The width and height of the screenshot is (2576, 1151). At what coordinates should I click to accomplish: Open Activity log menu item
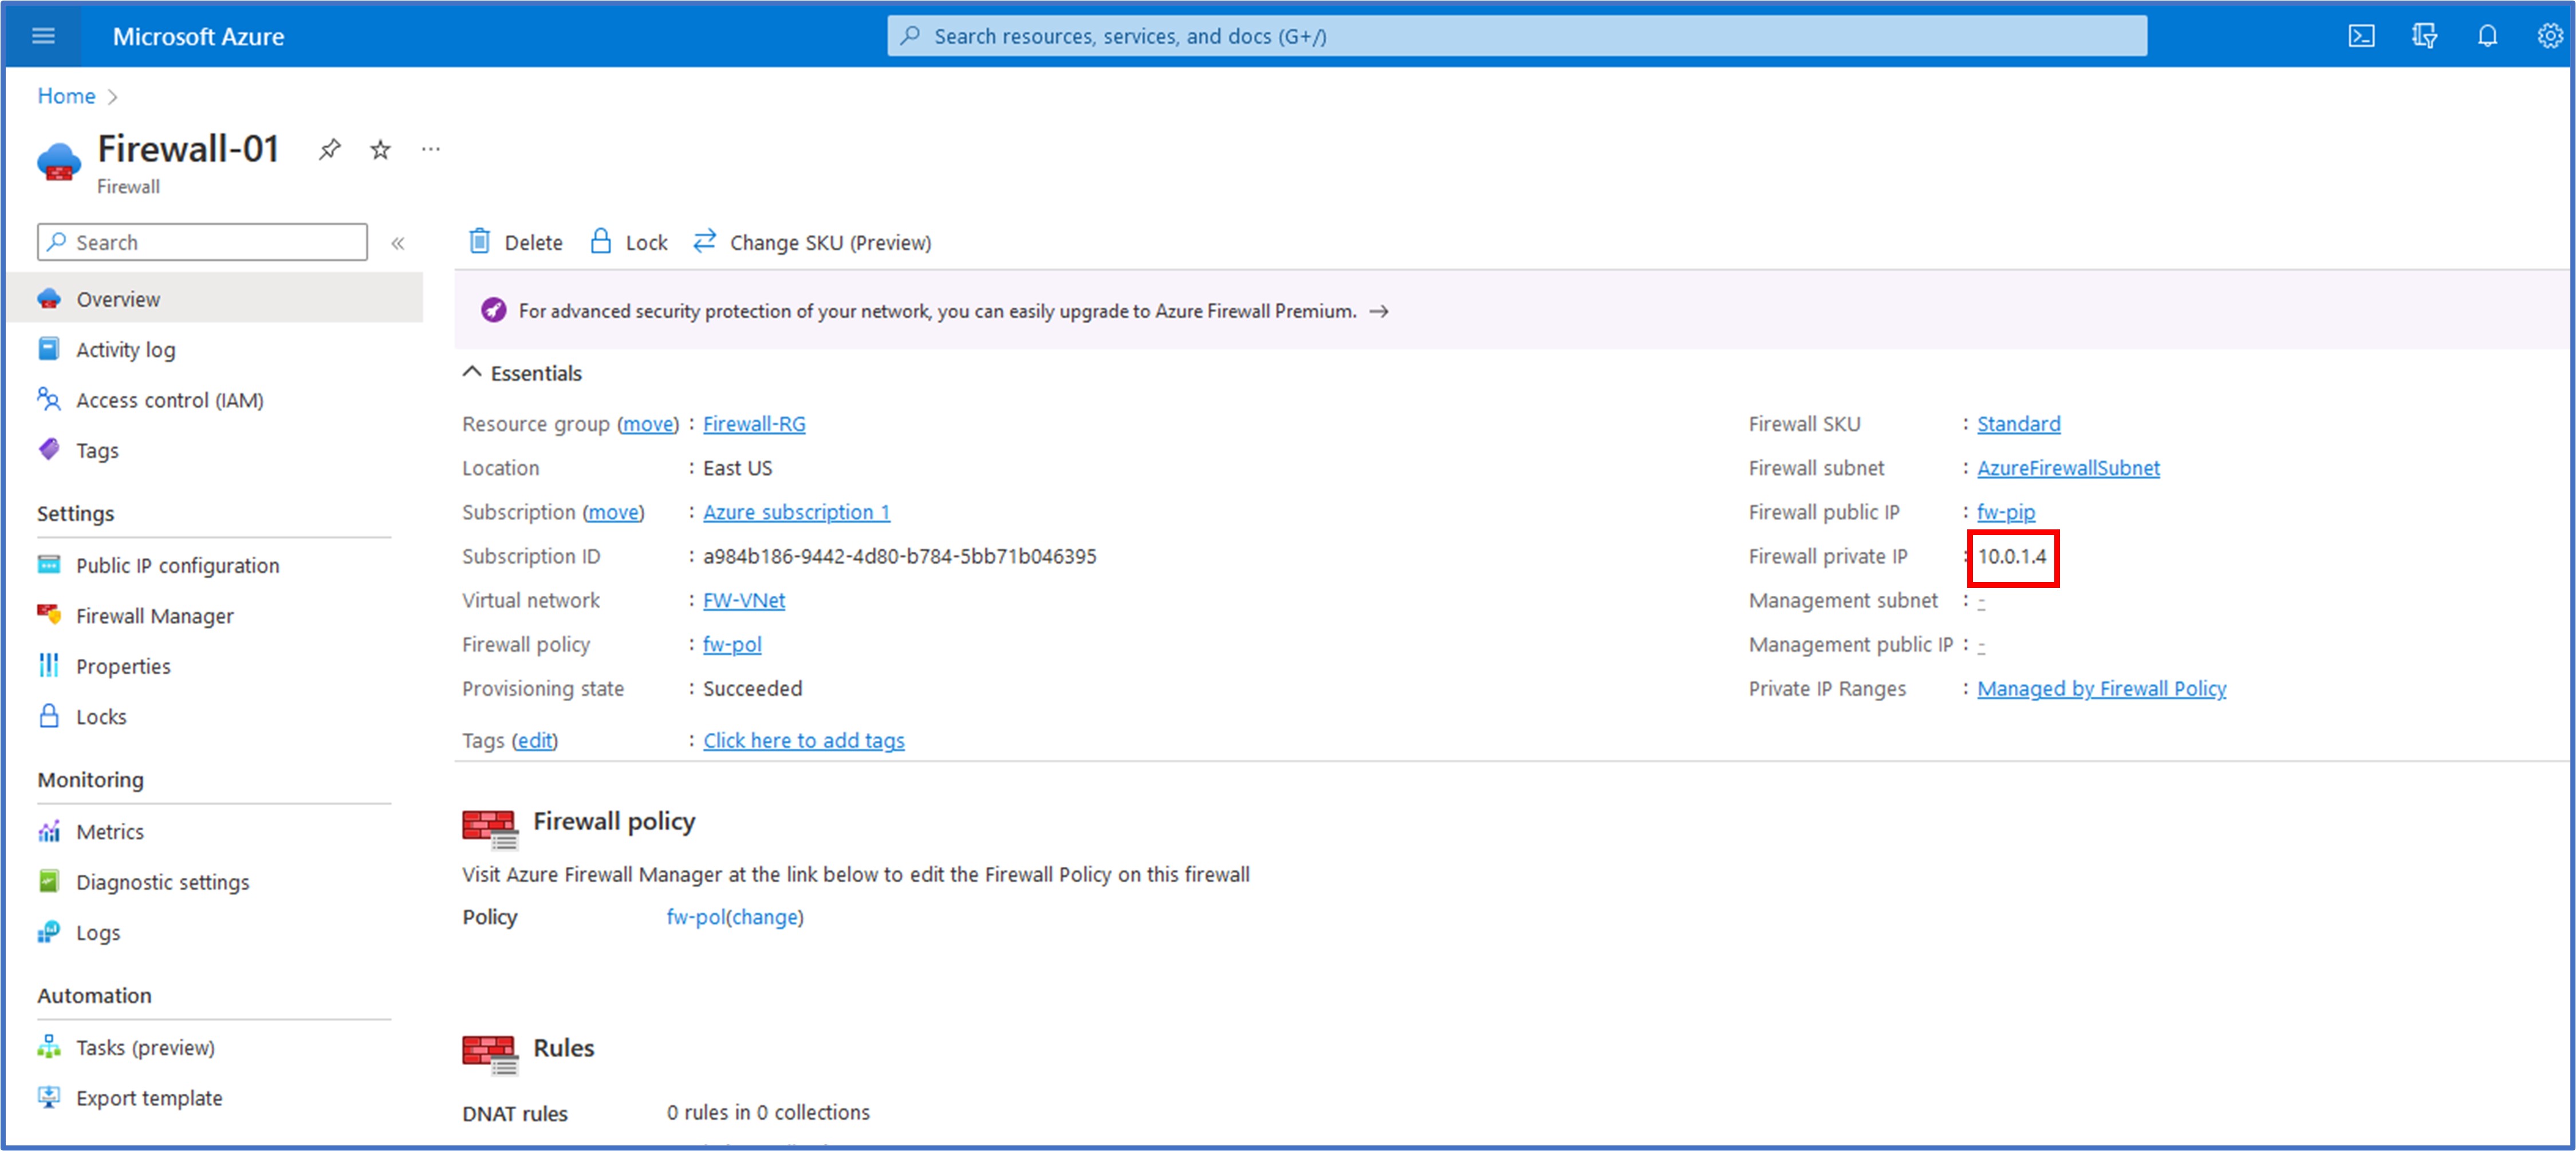click(125, 349)
